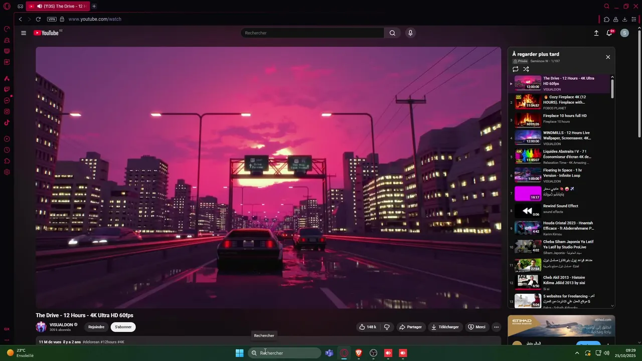The image size is (642, 361).
Task: Select Cheba Siham Japonia playlist video
Action: coord(559,247)
